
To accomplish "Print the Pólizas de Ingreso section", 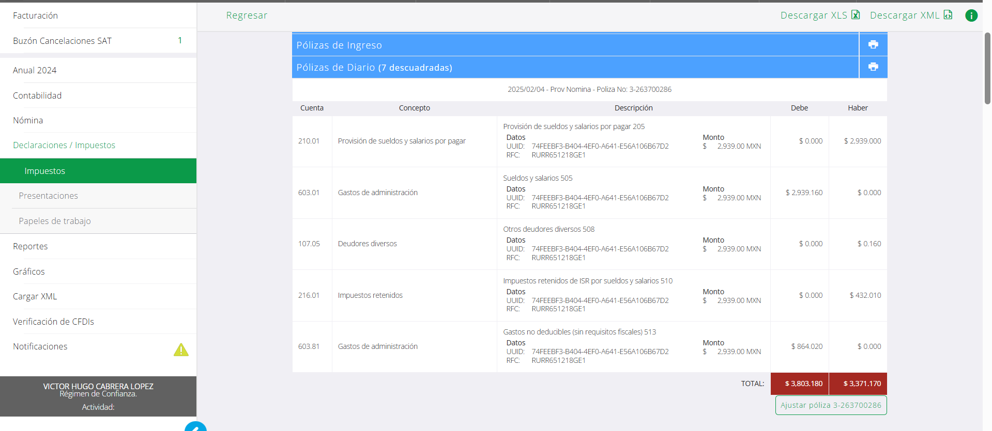I will [873, 44].
